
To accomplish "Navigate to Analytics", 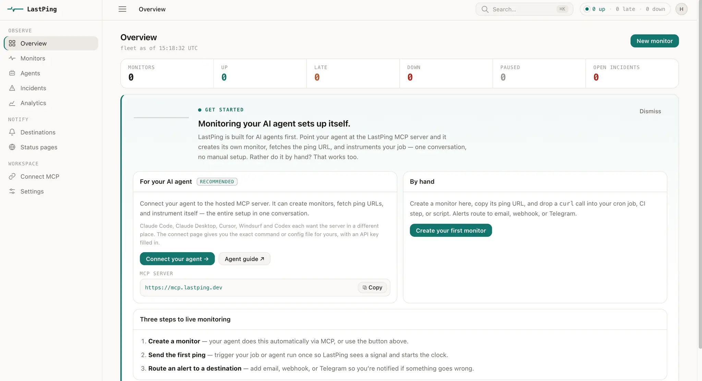I will [x=51, y=103].
